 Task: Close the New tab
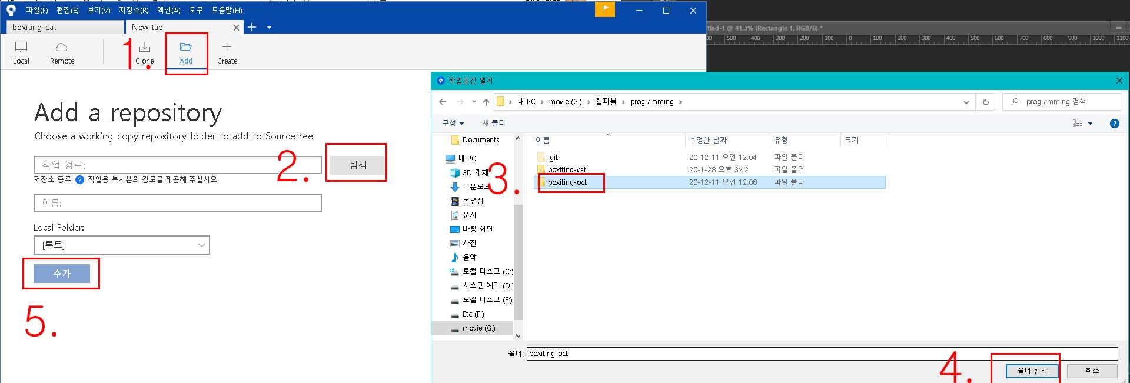point(236,27)
